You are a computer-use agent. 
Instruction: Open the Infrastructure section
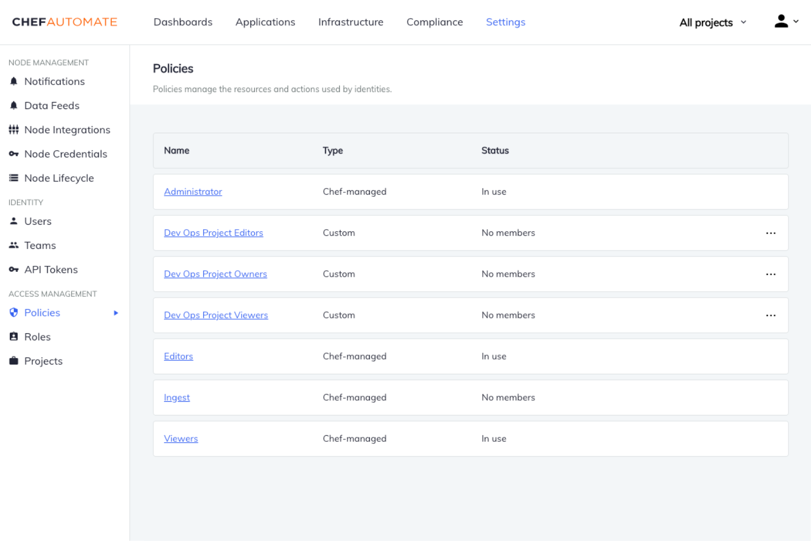(351, 22)
